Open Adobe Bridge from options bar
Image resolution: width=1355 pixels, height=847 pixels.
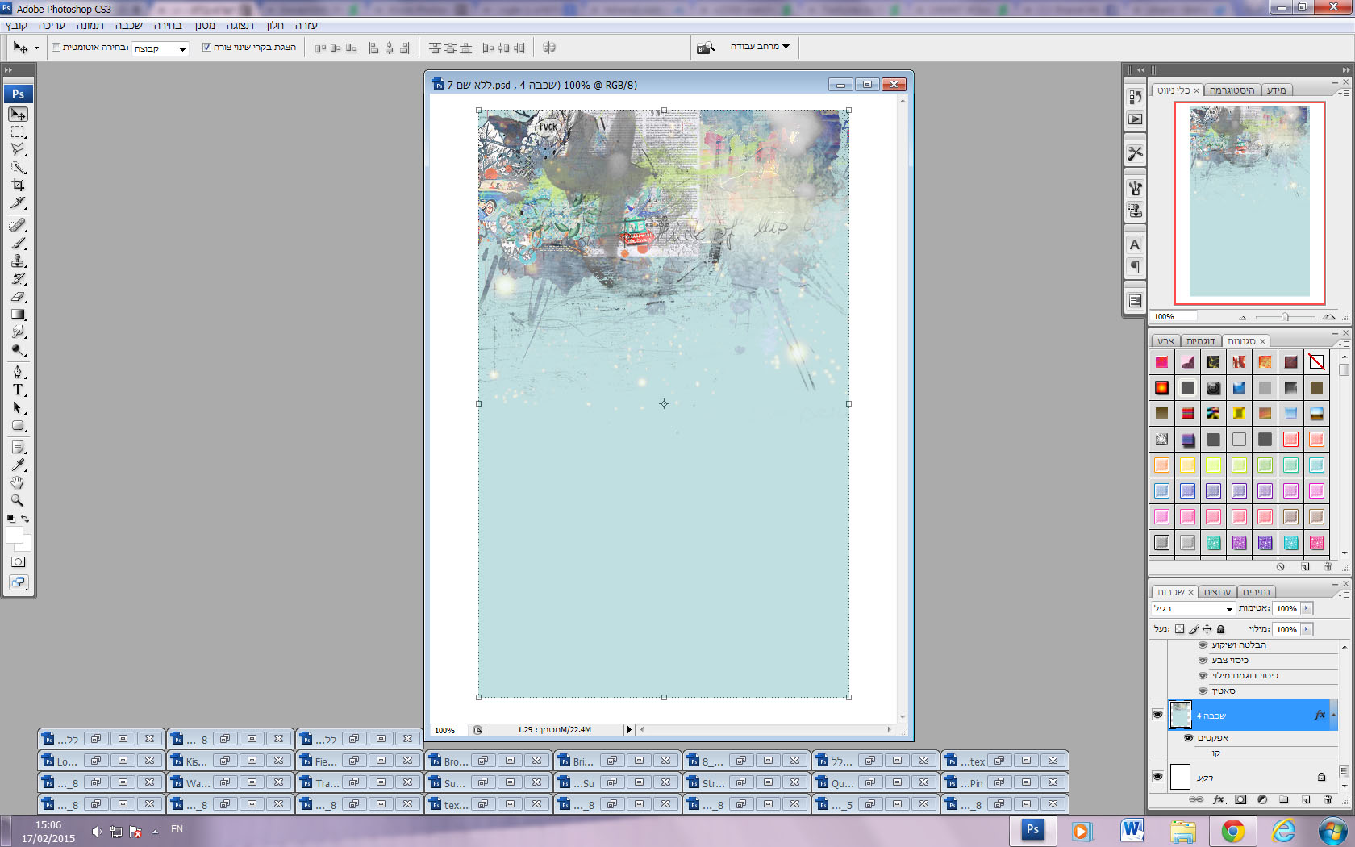[x=706, y=48]
